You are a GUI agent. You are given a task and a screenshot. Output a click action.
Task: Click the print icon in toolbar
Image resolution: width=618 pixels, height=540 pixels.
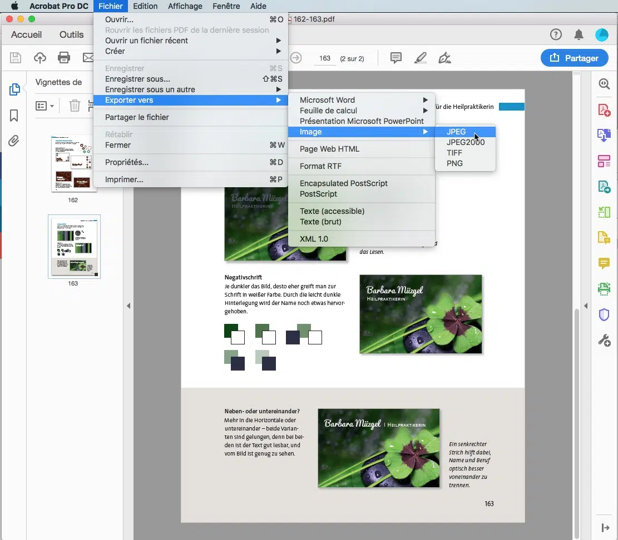coord(64,58)
